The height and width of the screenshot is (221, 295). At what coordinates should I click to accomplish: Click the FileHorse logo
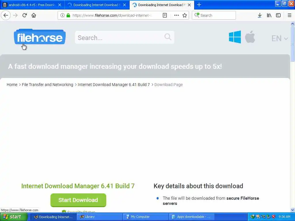point(40,37)
